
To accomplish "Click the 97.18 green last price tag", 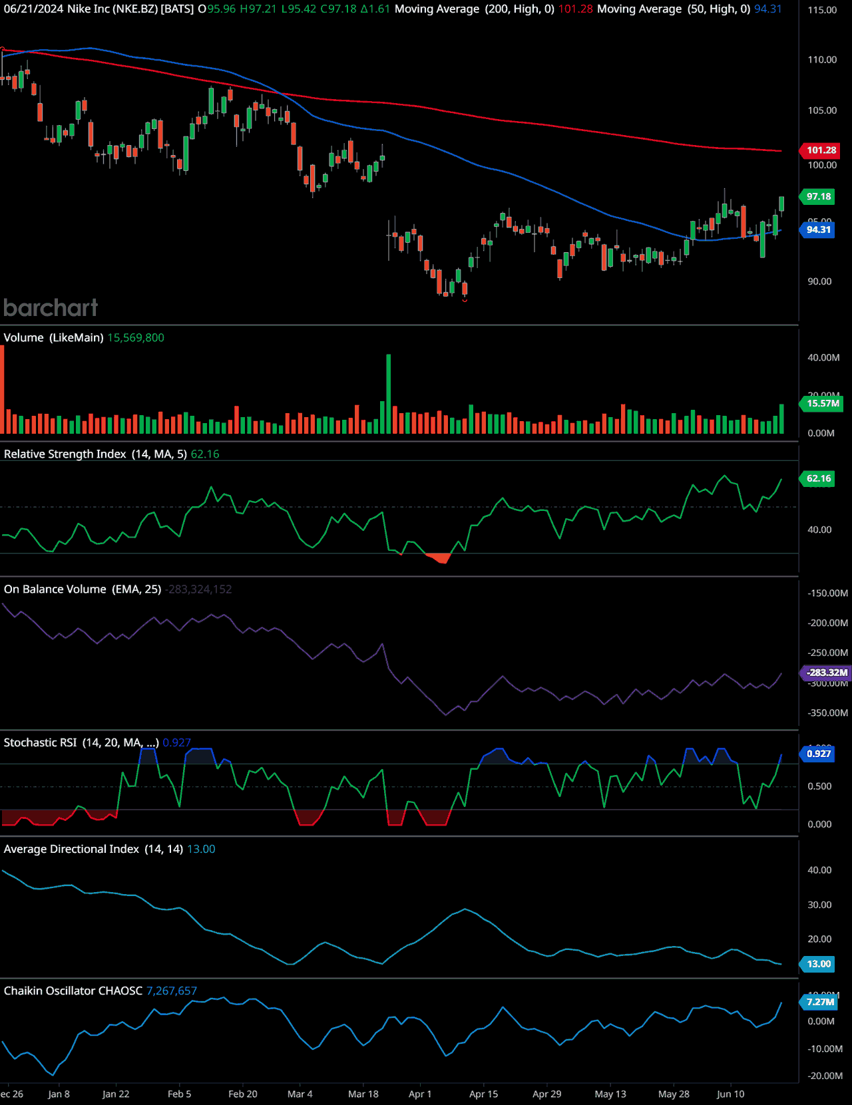I will (817, 196).
